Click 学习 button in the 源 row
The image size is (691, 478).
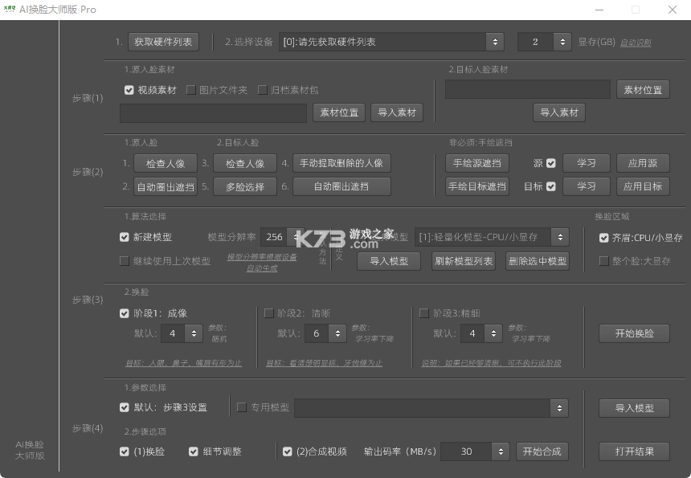(587, 163)
